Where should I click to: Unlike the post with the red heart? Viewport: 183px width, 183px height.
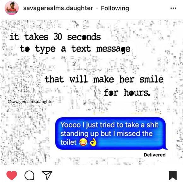click(12, 175)
